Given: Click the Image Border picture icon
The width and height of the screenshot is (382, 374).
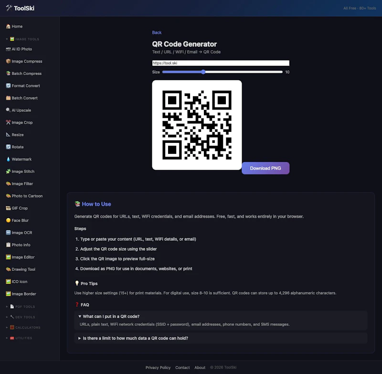Looking at the screenshot, I should (x=8, y=294).
